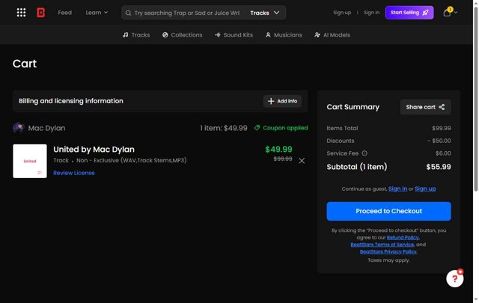
Task: Click the red BeatStars logo
Action: pyautogui.click(x=40, y=13)
